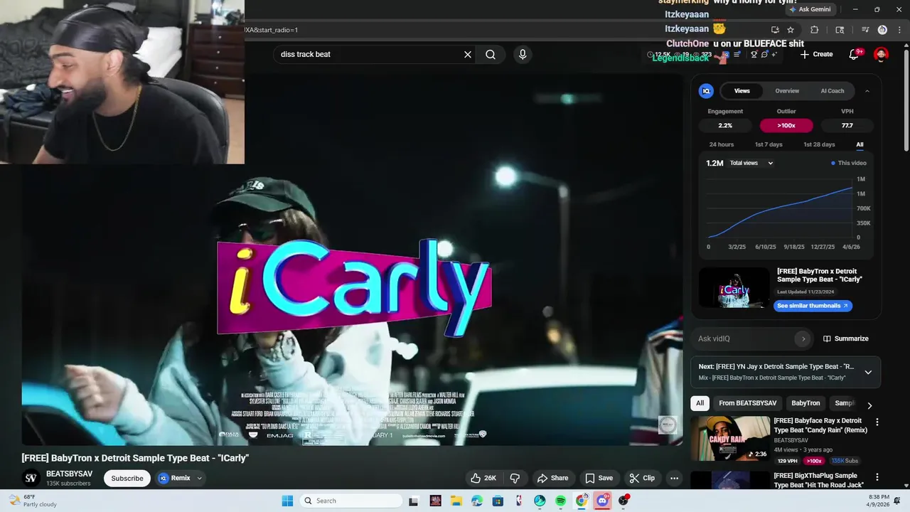Switch to the Overview tab
The width and height of the screenshot is (910, 512).
[787, 91]
